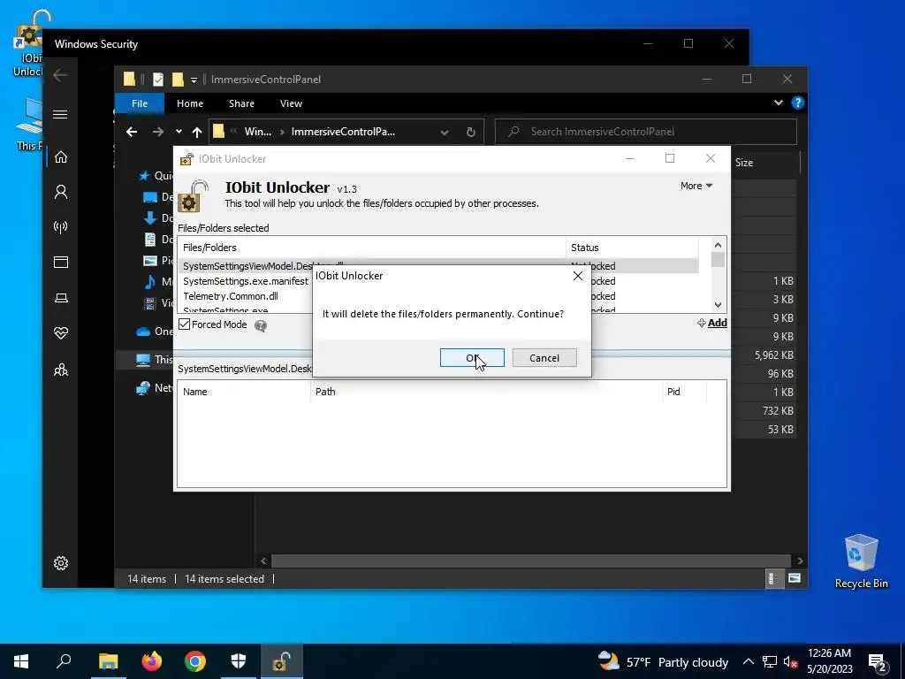Click the network tray icon

(x=770, y=663)
